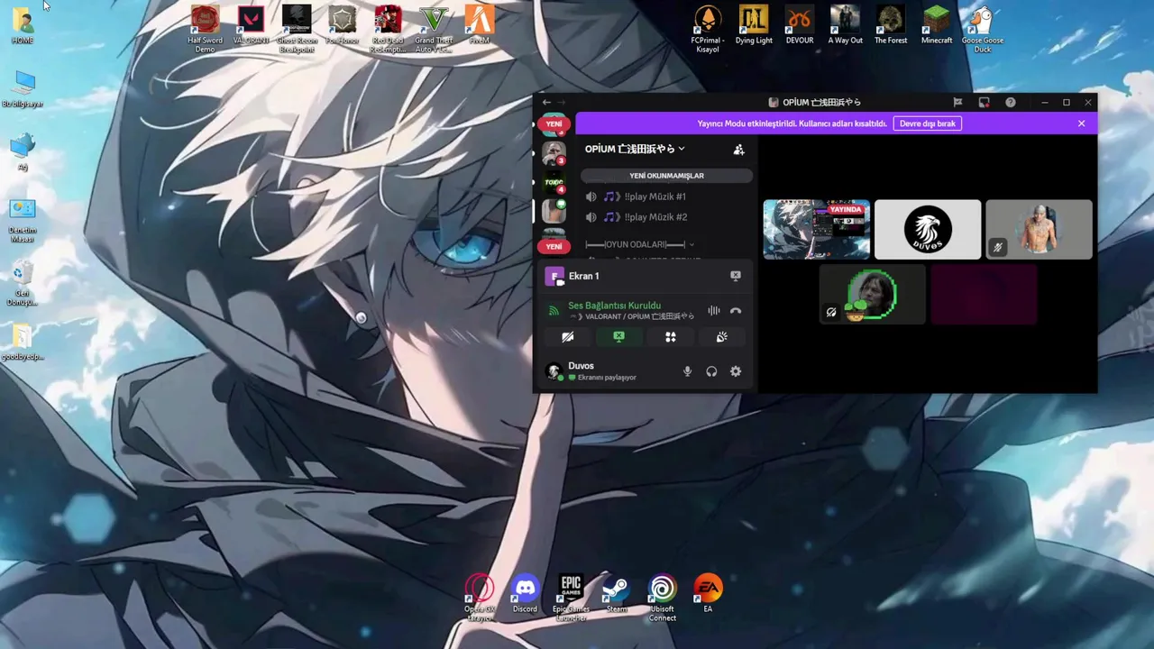Join the !!play Müzik #2 voice channel
The height and width of the screenshot is (649, 1154).
pyautogui.click(x=665, y=217)
